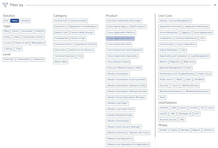Viewport: 218px width, 148px height.
Task: Pick vRealize Log Insight Cloud
Action: pos(120,109)
